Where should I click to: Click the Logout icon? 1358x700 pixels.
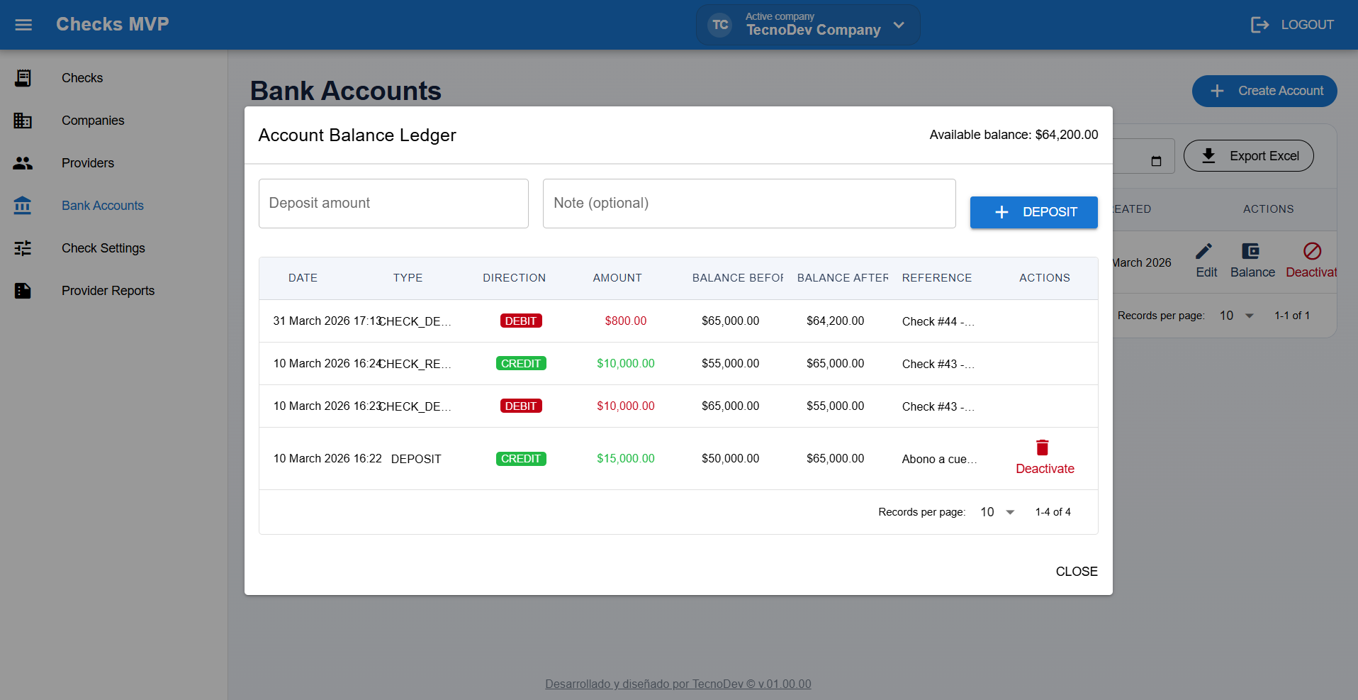click(x=1259, y=25)
